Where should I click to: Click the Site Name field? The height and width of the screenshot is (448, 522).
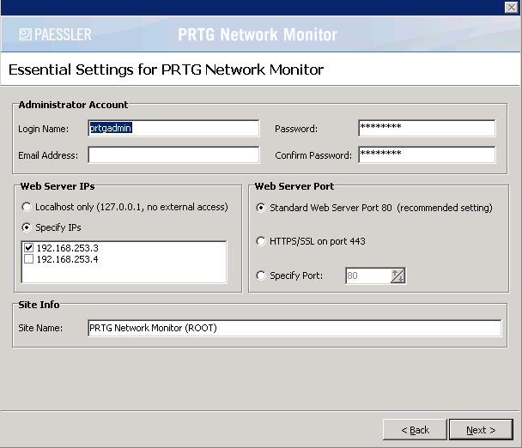[294, 328]
